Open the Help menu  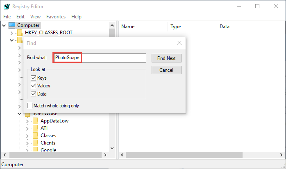coord(76,17)
